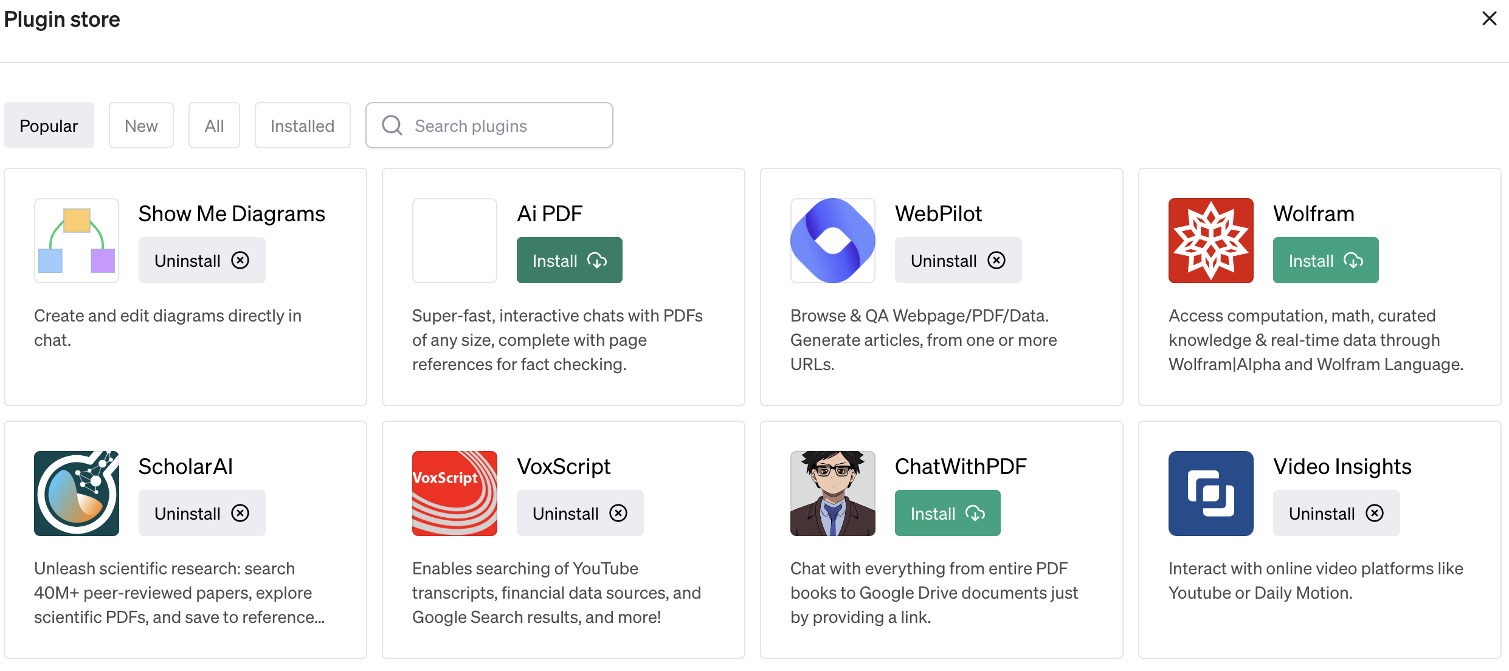Click the Video Insights blue logo
This screenshot has width=1509, height=671.
pos(1211,494)
